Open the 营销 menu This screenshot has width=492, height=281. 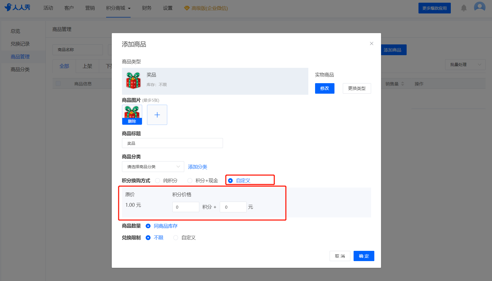[x=90, y=8]
